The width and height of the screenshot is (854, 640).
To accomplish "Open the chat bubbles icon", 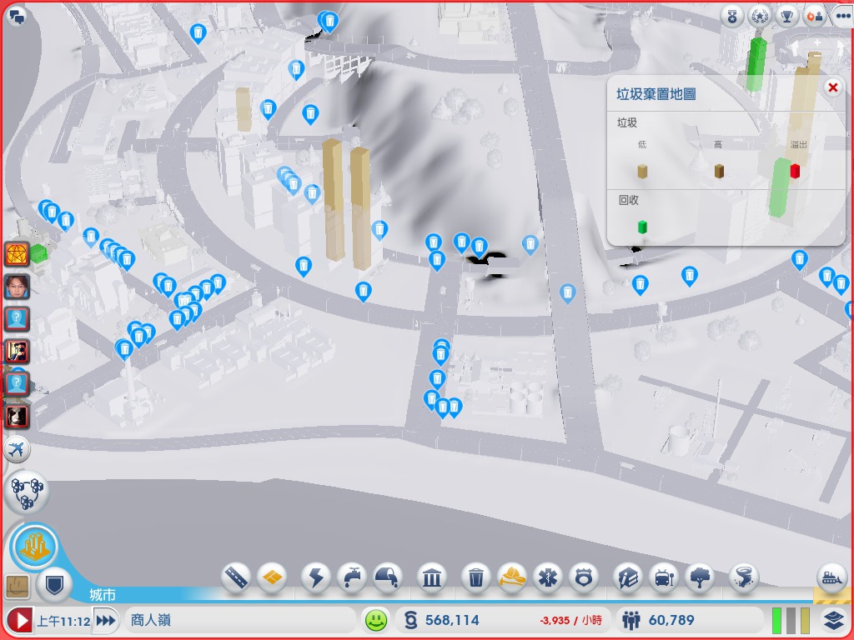I will pos(17,17).
